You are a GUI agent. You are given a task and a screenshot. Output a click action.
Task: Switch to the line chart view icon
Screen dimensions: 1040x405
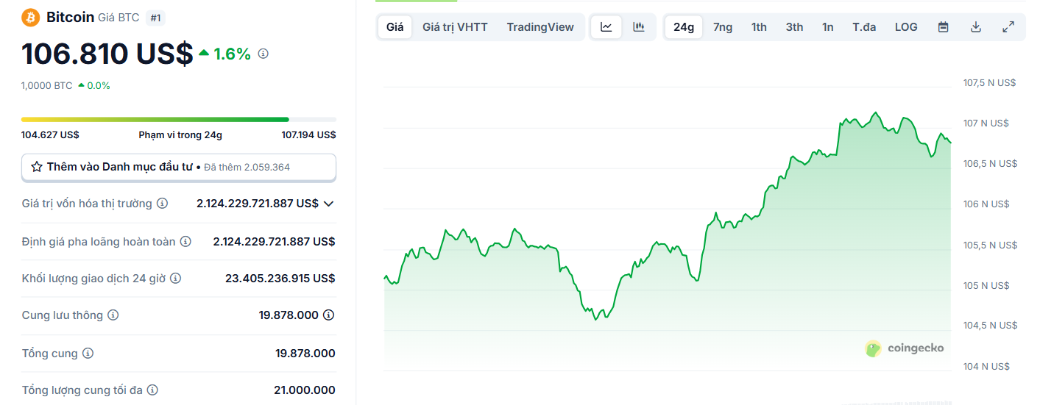click(606, 27)
